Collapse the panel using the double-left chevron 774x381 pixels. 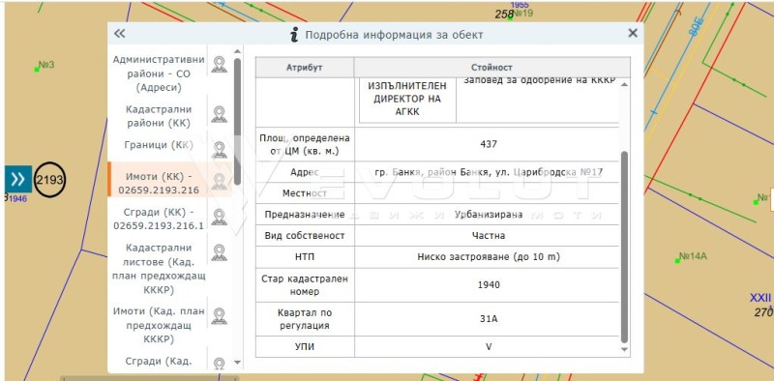coord(119,34)
